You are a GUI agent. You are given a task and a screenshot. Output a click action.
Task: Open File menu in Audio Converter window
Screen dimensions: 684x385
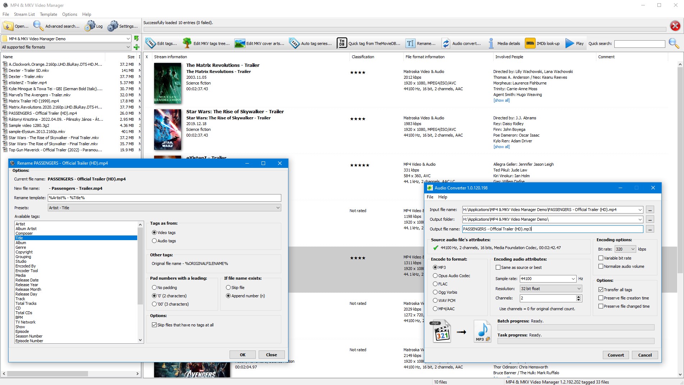click(430, 197)
